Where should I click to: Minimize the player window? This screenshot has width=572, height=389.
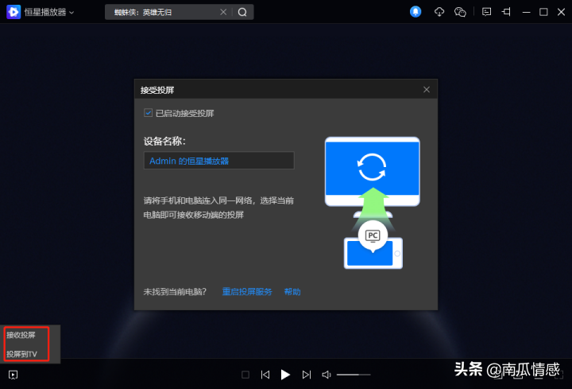click(526, 13)
